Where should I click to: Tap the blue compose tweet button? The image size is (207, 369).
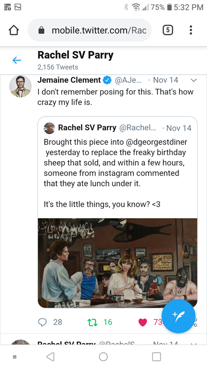(x=178, y=316)
